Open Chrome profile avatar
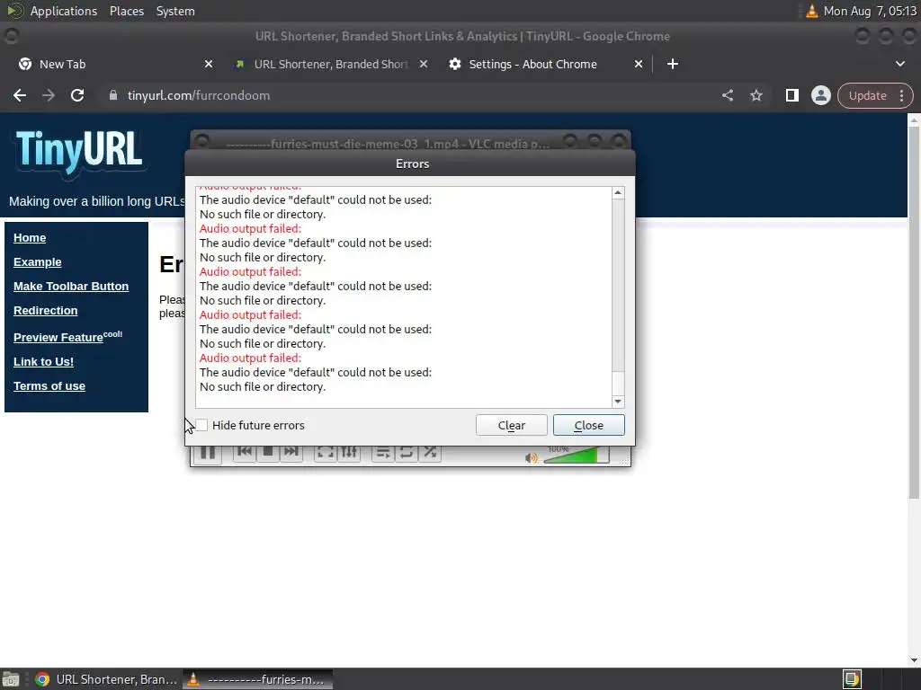This screenshot has height=690, width=921. pos(820,95)
